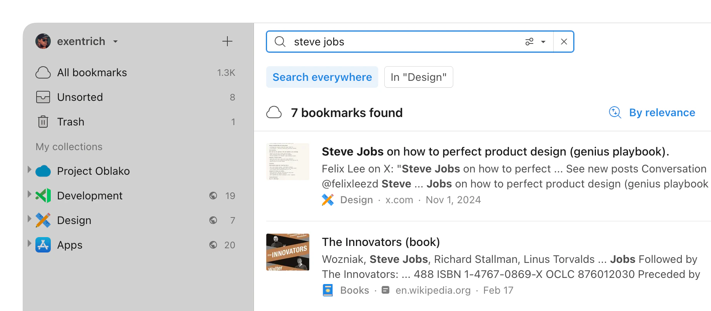Click the public globe icon on Development
Viewport: 711px width, 311px height.
[213, 196]
